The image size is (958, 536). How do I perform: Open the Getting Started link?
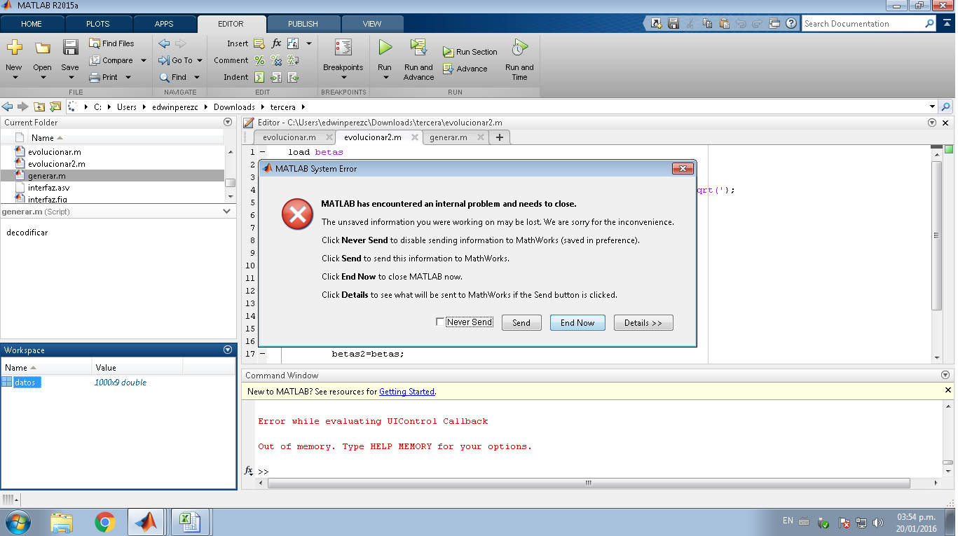pos(406,392)
